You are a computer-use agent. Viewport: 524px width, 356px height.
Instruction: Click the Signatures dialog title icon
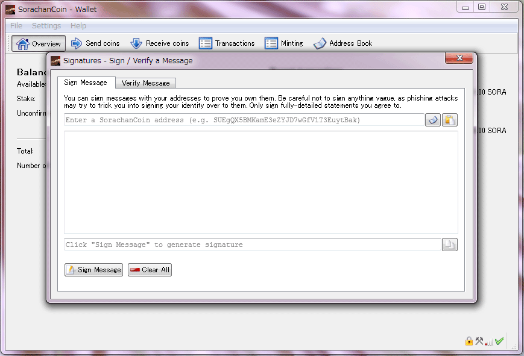55,61
